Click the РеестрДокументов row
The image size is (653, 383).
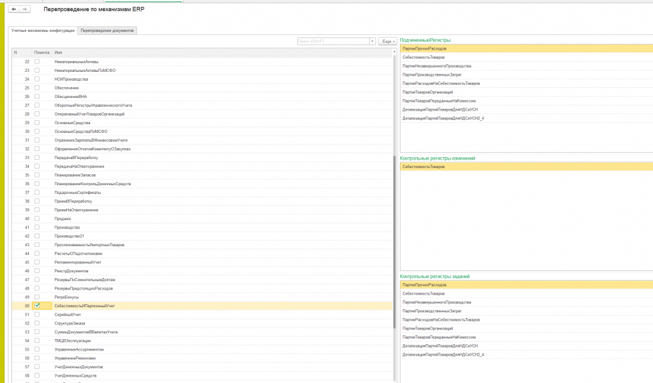coord(202,271)
